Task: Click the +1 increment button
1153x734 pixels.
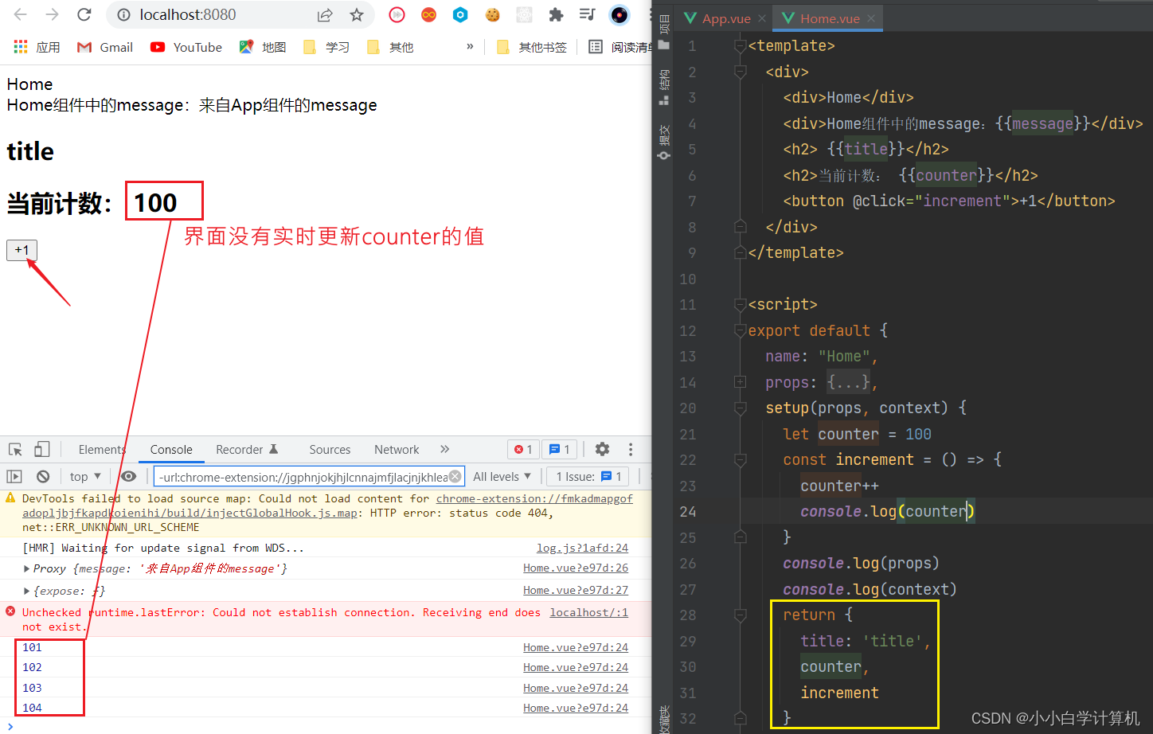Action: pos(21,250)
